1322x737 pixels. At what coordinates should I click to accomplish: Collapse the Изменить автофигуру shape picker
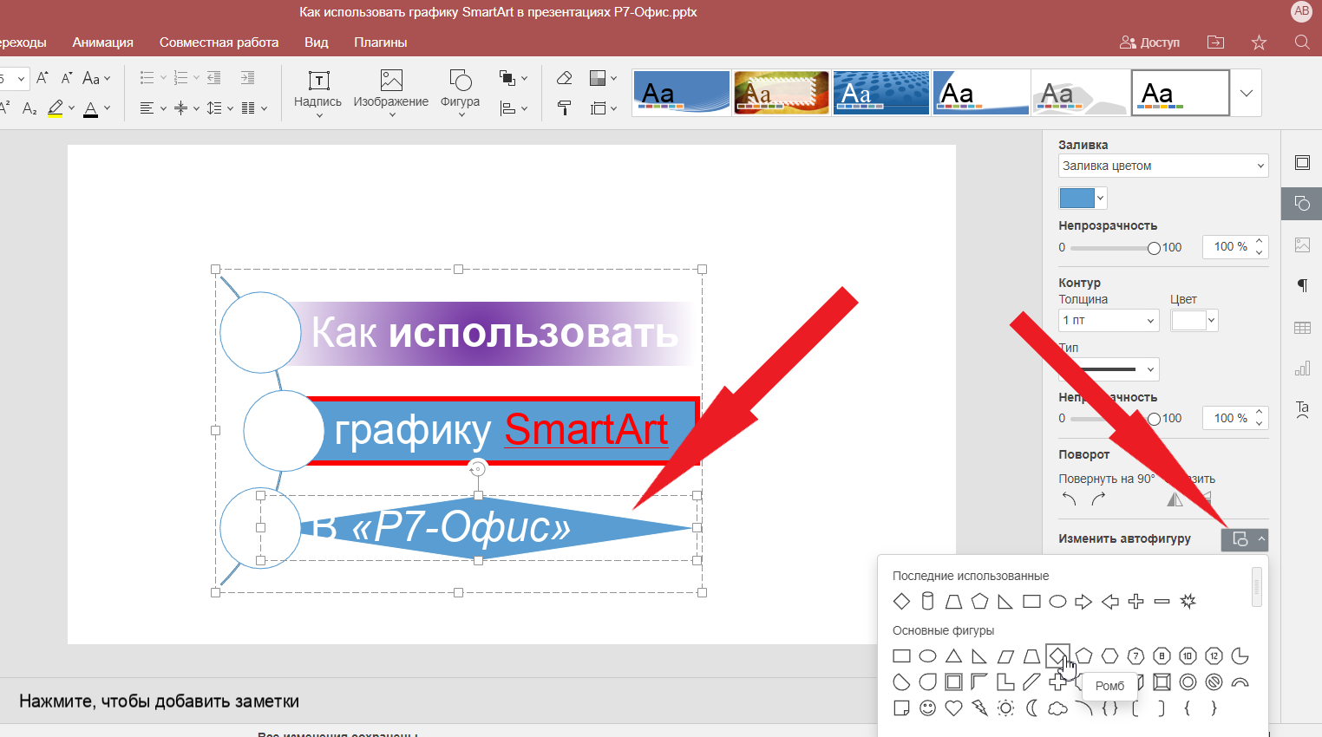(1245, 539)
